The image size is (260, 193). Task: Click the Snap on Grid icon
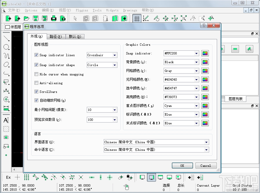pyautogui.click(x=27, y=177)
